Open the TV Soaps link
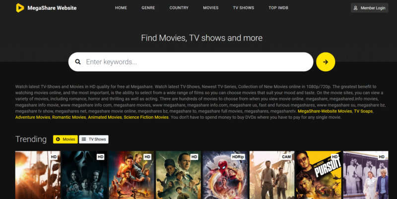Screen dimensions: 397x199 coord(363,111)
